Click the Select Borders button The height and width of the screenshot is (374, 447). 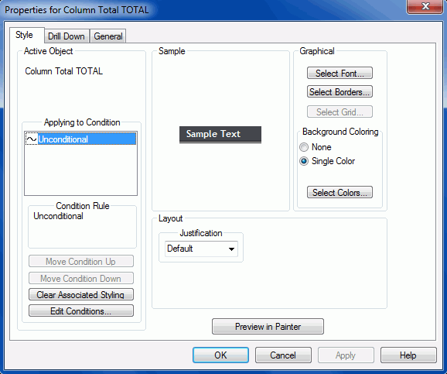340,92
